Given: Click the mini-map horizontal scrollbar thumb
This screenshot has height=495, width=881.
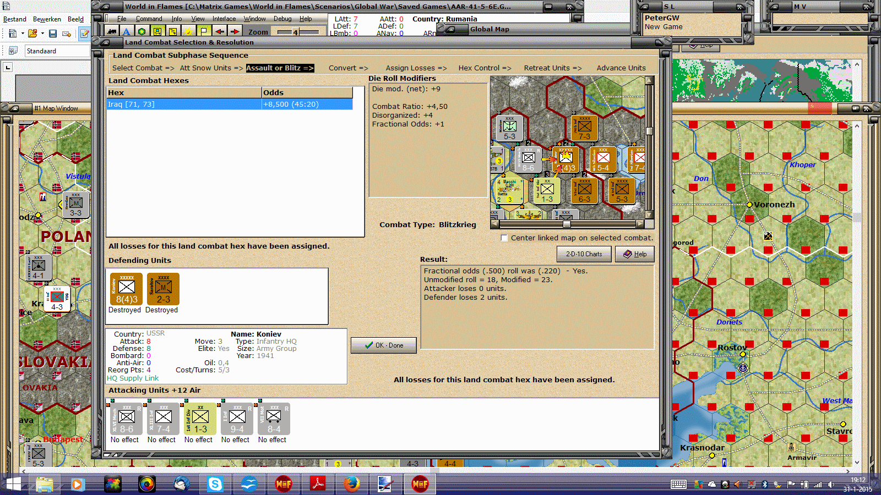Looking at the screenshot, I should point(567,224).
